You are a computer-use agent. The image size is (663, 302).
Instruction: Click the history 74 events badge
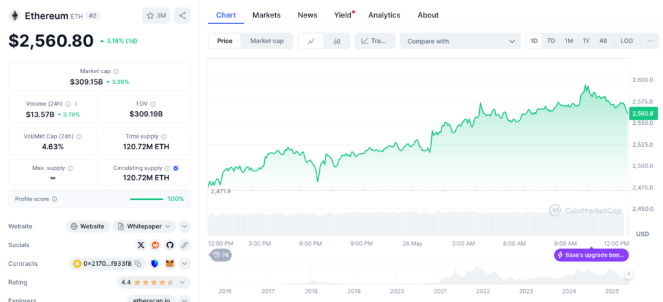pyautogui.click(x=221, y=255)
